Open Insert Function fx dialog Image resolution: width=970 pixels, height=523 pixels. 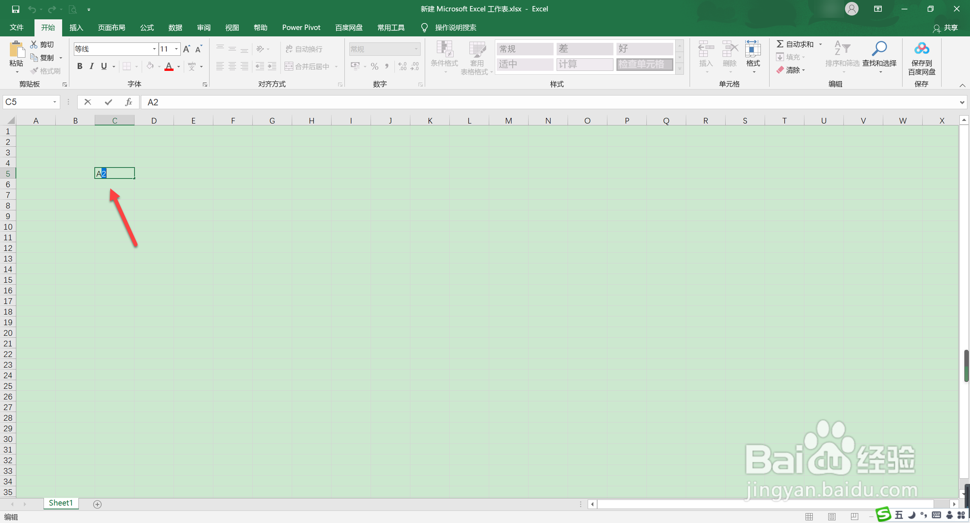(128, 102)
